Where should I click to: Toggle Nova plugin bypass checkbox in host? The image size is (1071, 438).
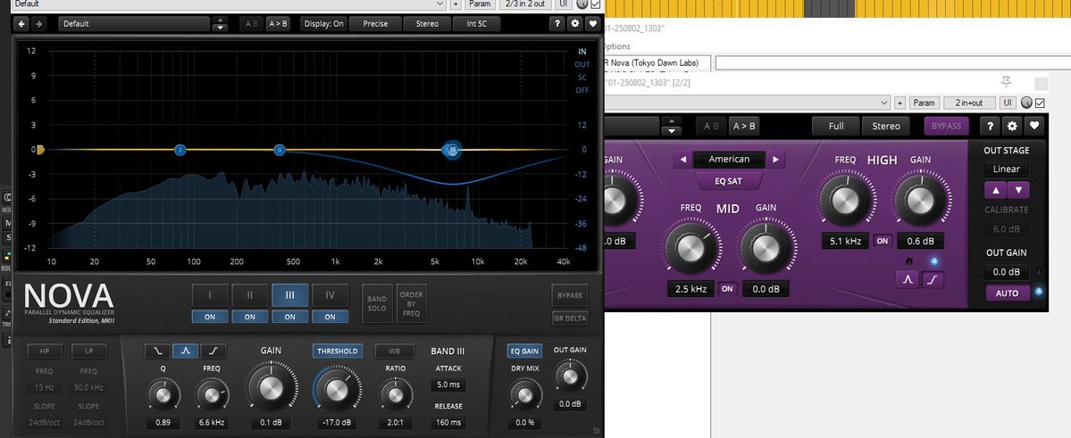[596, 4]
